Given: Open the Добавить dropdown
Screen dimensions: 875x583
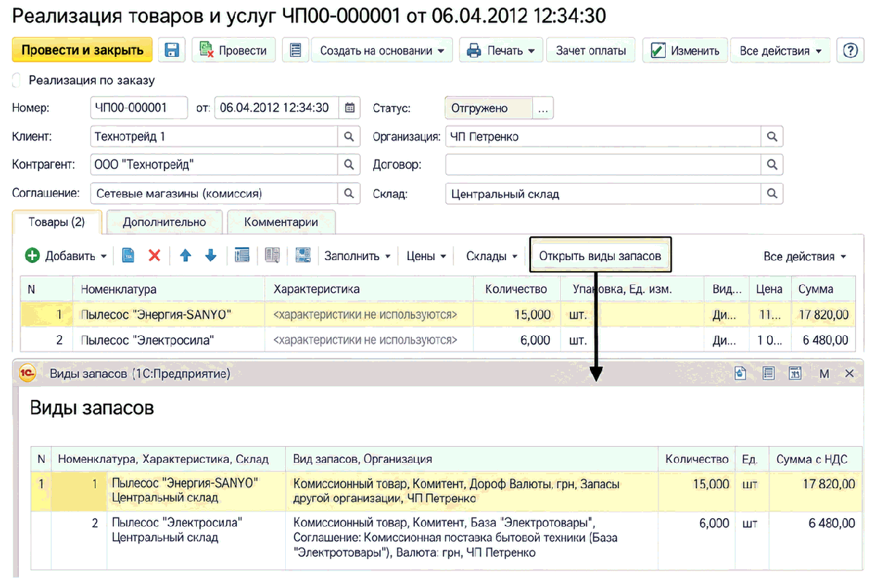Looking at the screenshot, I should click(x=66, y=256).
